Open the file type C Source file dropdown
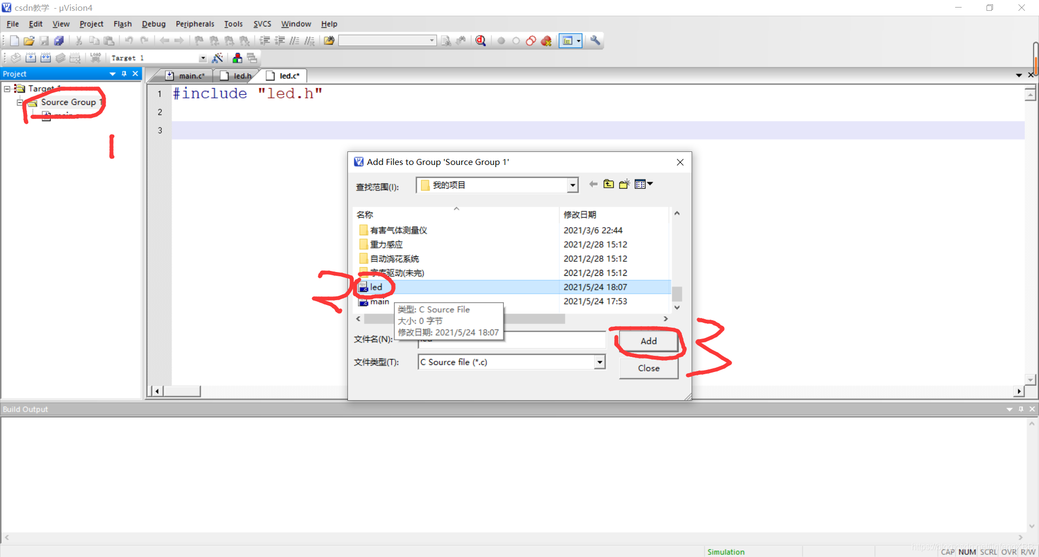The width and height of the screenshot is (1039, 557). click(x=599, y=362)
